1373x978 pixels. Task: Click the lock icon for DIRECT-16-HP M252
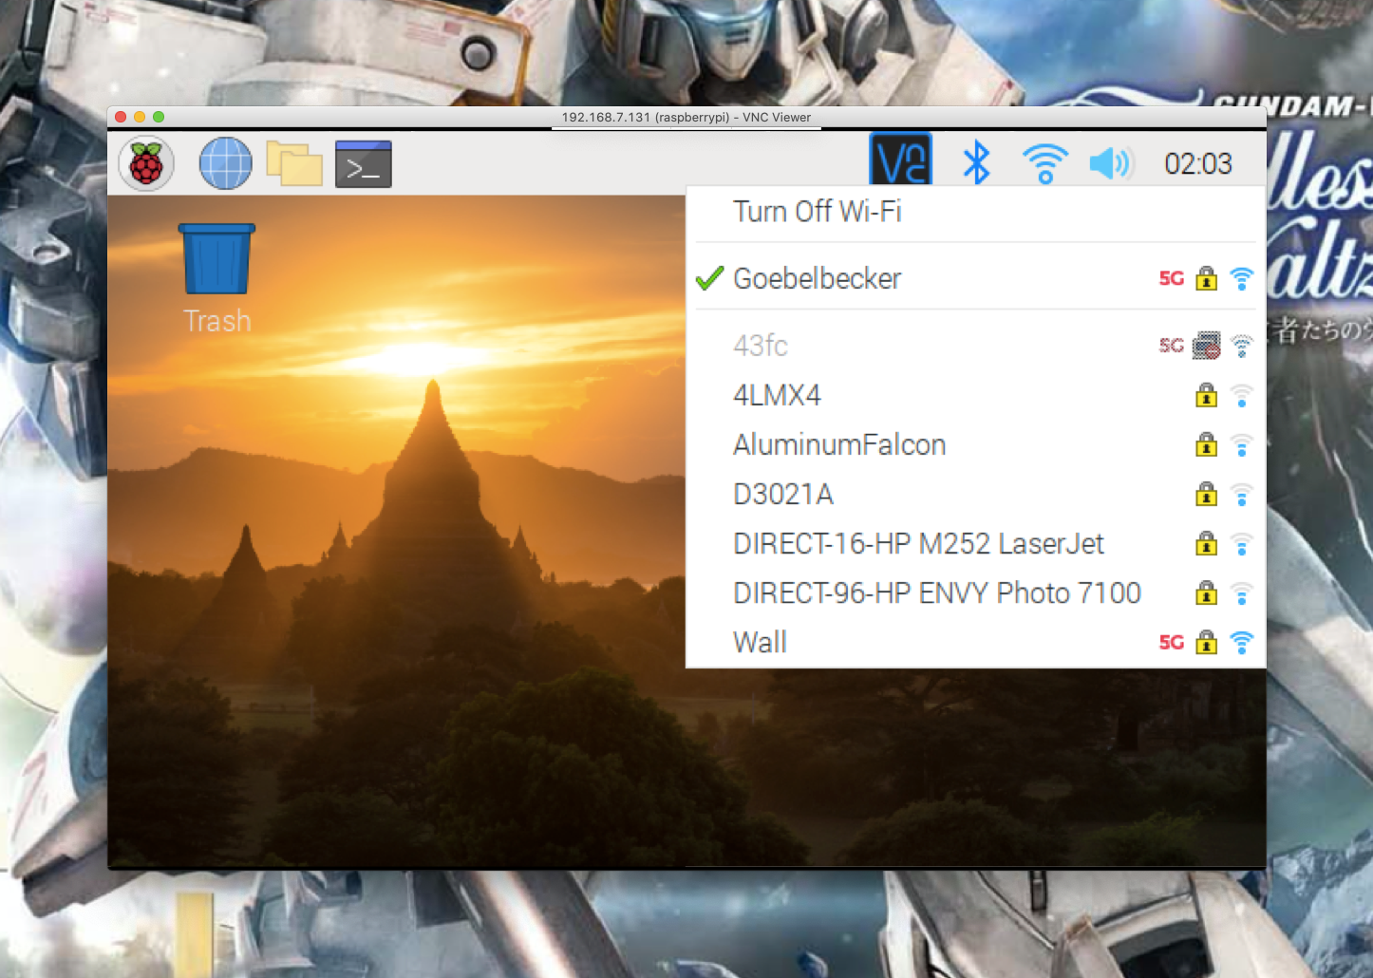(1206, 543)
